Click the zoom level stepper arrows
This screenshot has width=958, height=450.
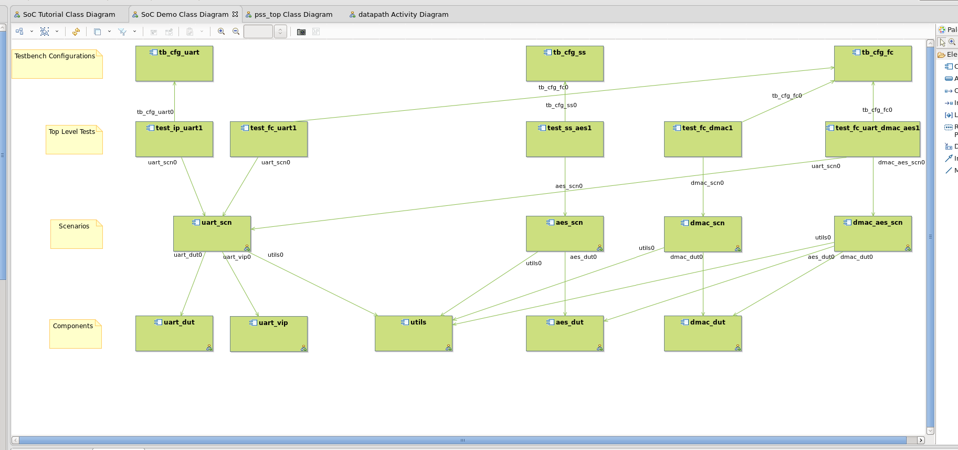pos(280,32)
